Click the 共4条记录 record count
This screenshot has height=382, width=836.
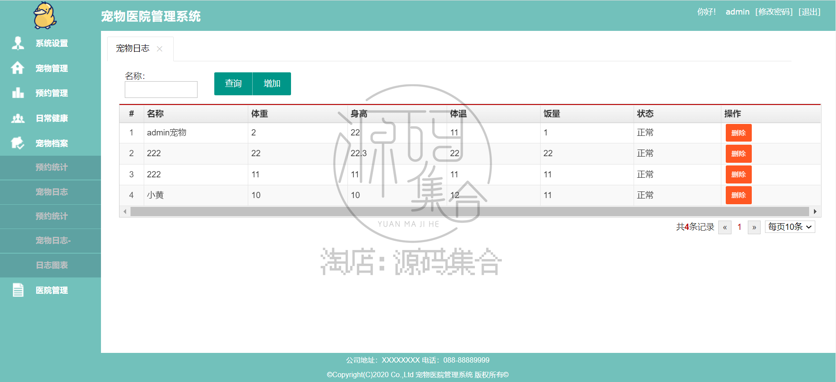coord(695,227)
